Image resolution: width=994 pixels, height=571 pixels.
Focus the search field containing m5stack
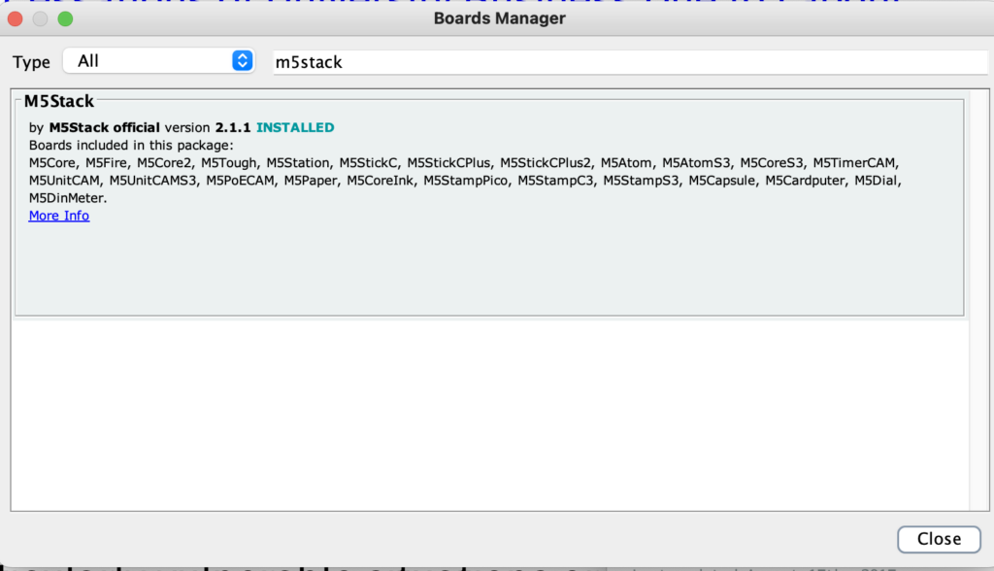[x=630, y=62]
